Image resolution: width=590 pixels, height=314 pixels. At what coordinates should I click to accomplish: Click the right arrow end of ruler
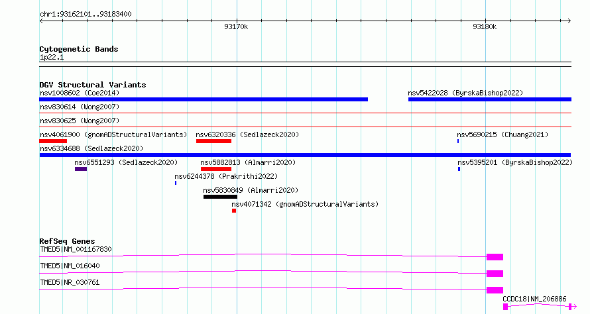coord(569,21)
